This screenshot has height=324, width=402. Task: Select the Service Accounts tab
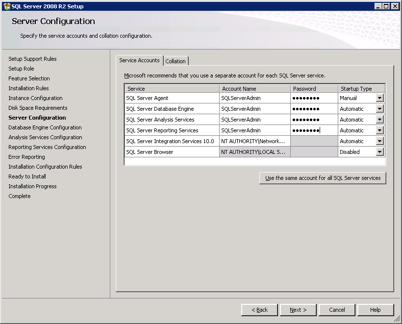(x=139, y=60)
